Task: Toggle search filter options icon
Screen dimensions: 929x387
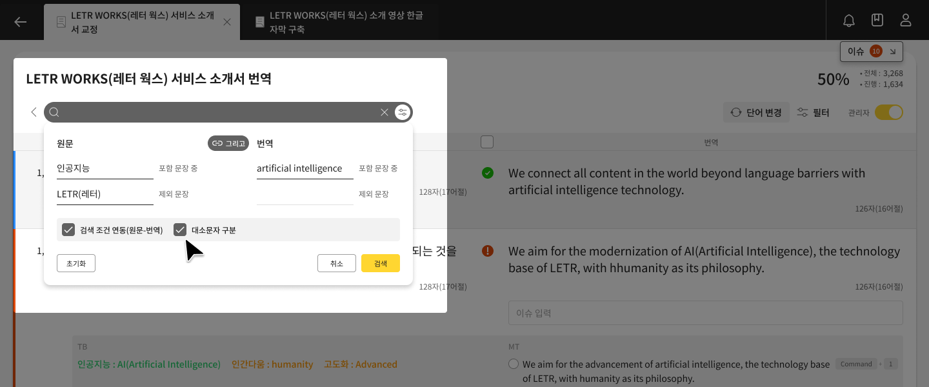Action: click(x=403, y=112)
